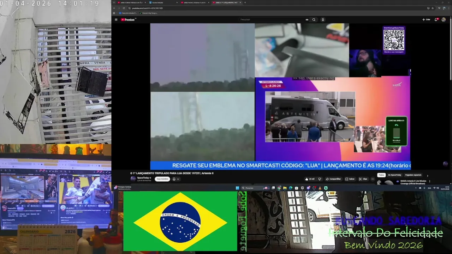
Task: Open Microsoft Edge from the taskbar
Action: click(291, 188)
